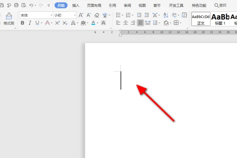Click the increase indent icon
Image resolution: width=237 pixels, height=158 pixels.
click(147, 15)
